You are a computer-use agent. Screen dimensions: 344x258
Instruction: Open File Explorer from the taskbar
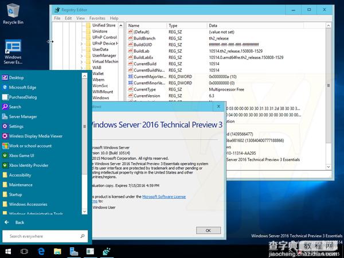pyautogui.click(x=57, y=252)
